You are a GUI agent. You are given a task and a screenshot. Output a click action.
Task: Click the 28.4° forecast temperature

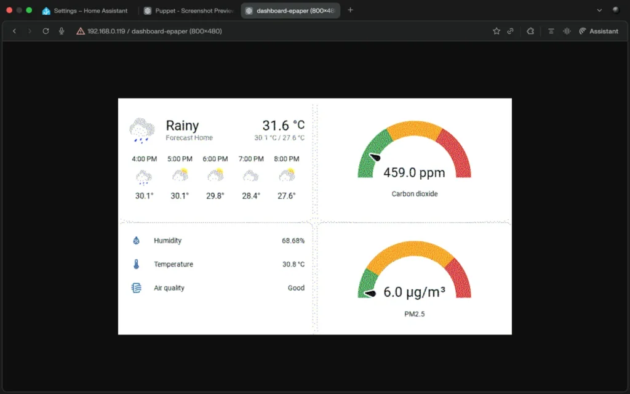point(251,196)
